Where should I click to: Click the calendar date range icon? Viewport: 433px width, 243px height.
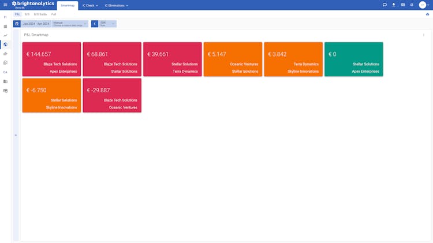point(17,24)
